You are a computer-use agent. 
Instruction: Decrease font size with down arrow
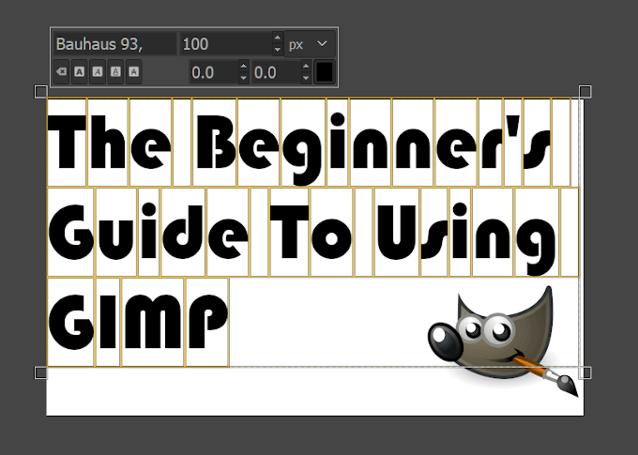[277, 49]
